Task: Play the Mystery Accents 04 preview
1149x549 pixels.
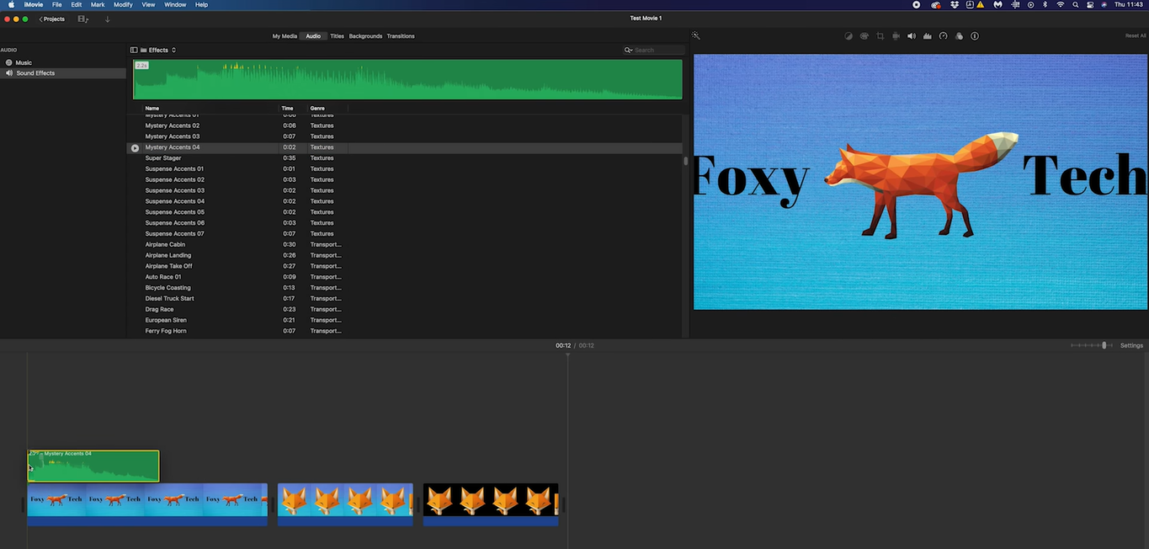Action: point(135,147)
